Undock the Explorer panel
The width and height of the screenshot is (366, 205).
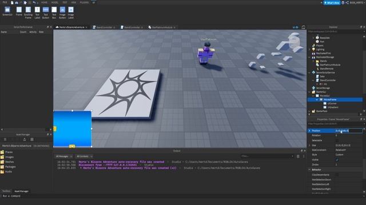click(361, 27)
